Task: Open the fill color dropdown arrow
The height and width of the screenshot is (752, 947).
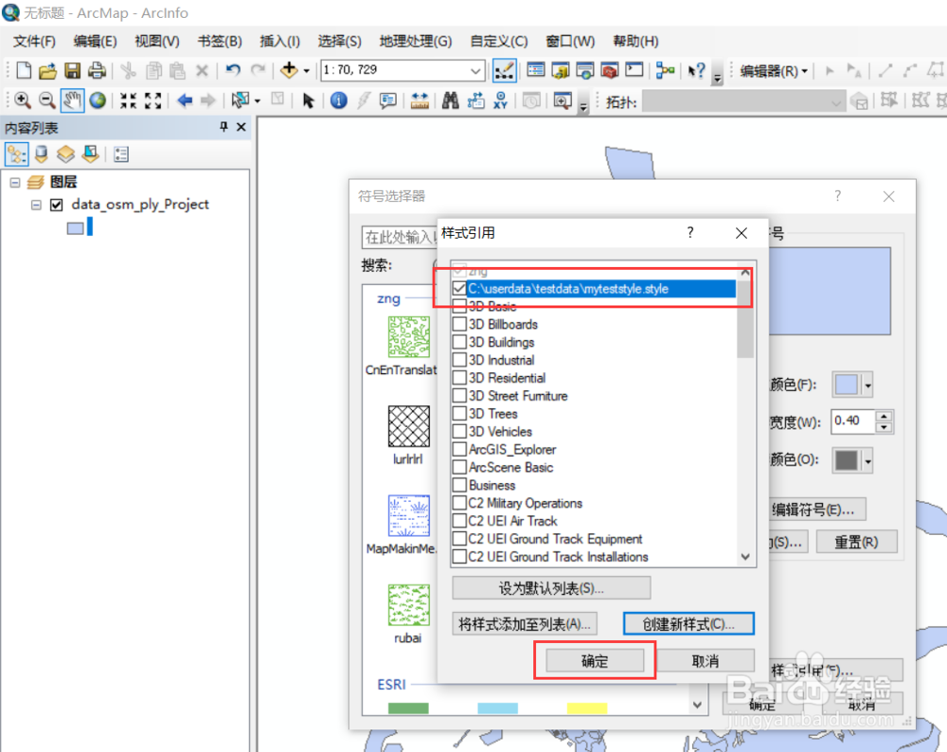Action: (867, 385)
